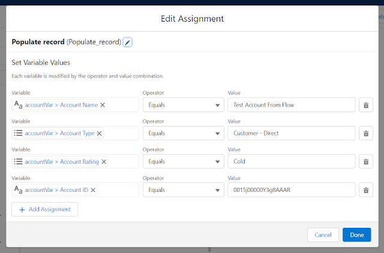Open the Operator dropdown for Account Type
The height and width of the screenshot is (253, 384).
tap(184, 133)
